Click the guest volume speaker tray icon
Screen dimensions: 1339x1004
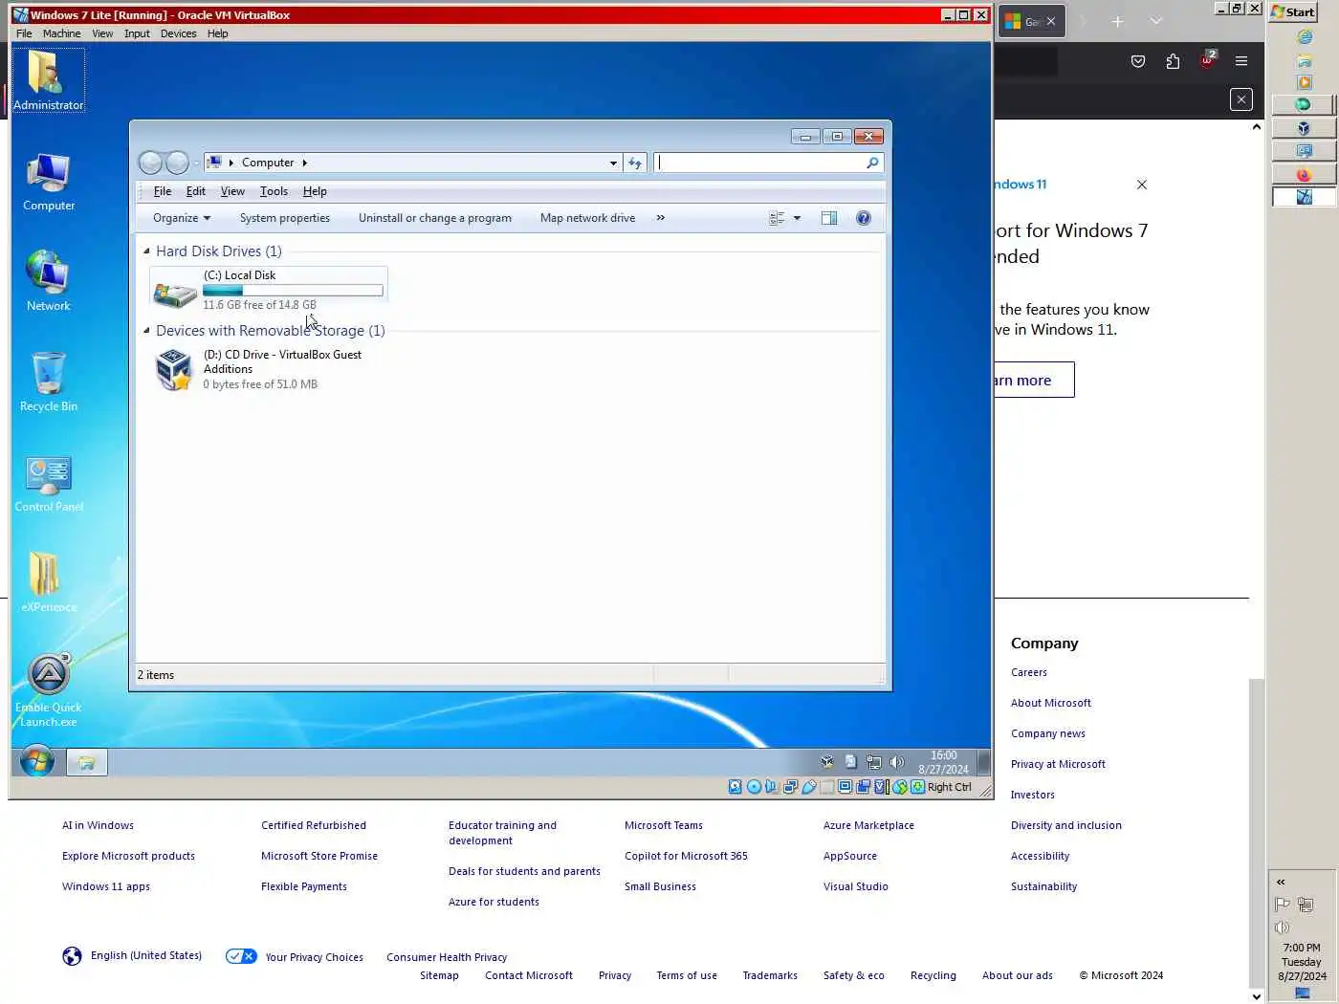pyautogui.click(x=896, y=762)
